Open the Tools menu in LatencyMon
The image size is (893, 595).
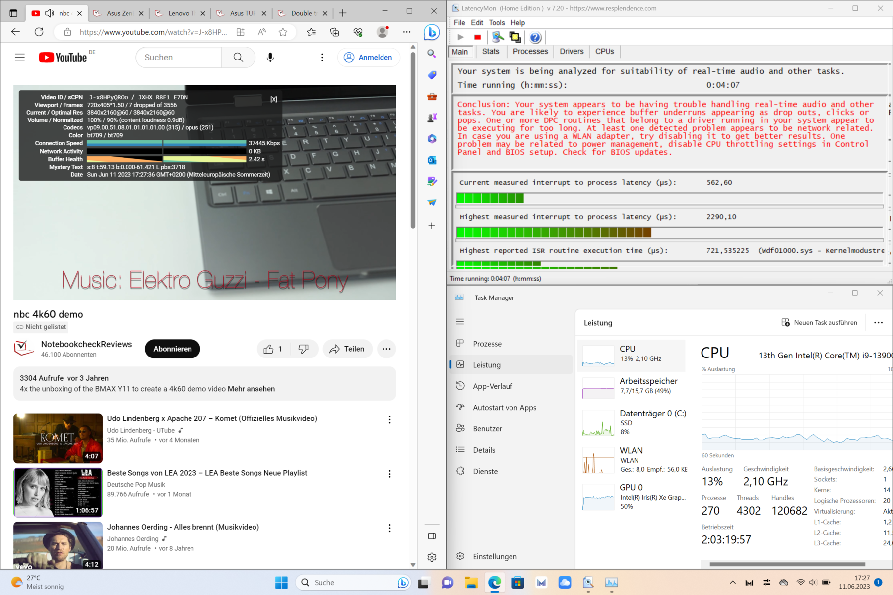497,23
